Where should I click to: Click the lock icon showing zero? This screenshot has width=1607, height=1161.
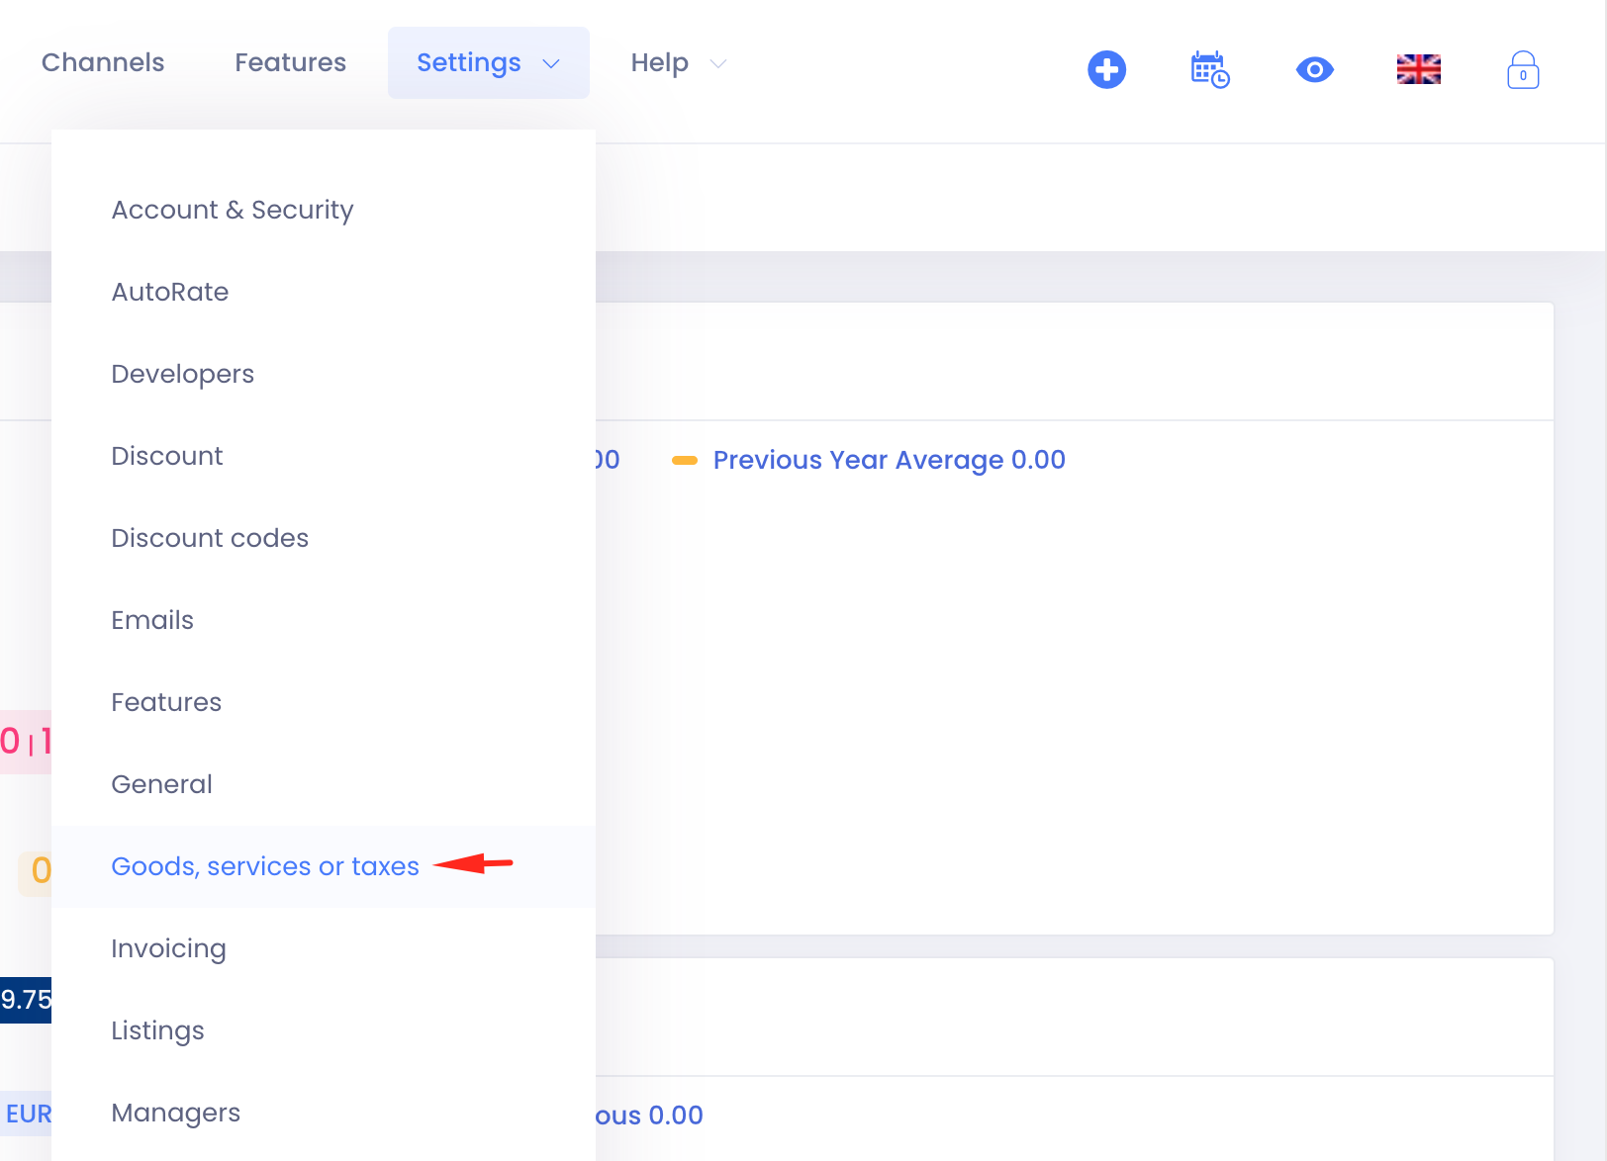point(1522,70)
